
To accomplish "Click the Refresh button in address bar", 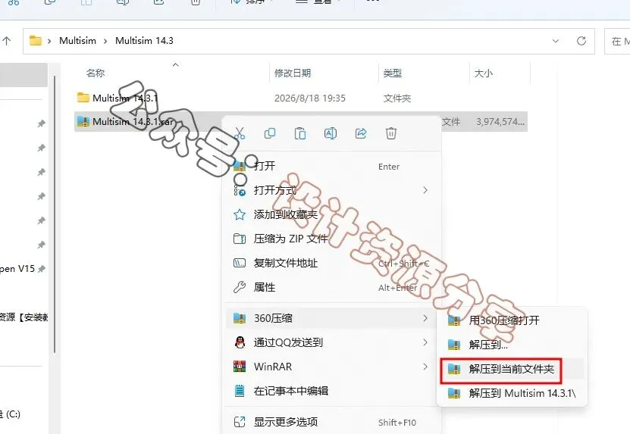I will [581, 41].
